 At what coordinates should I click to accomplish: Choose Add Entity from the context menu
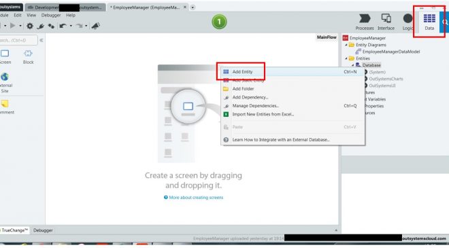[x=293, y=72]
